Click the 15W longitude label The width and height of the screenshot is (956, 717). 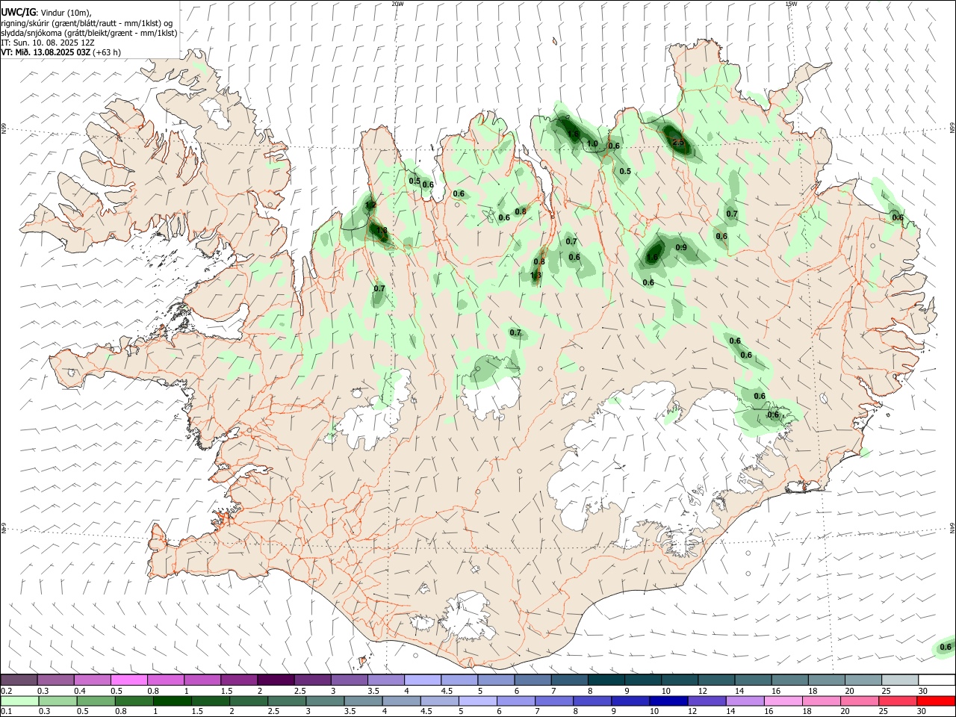point(791,4)
